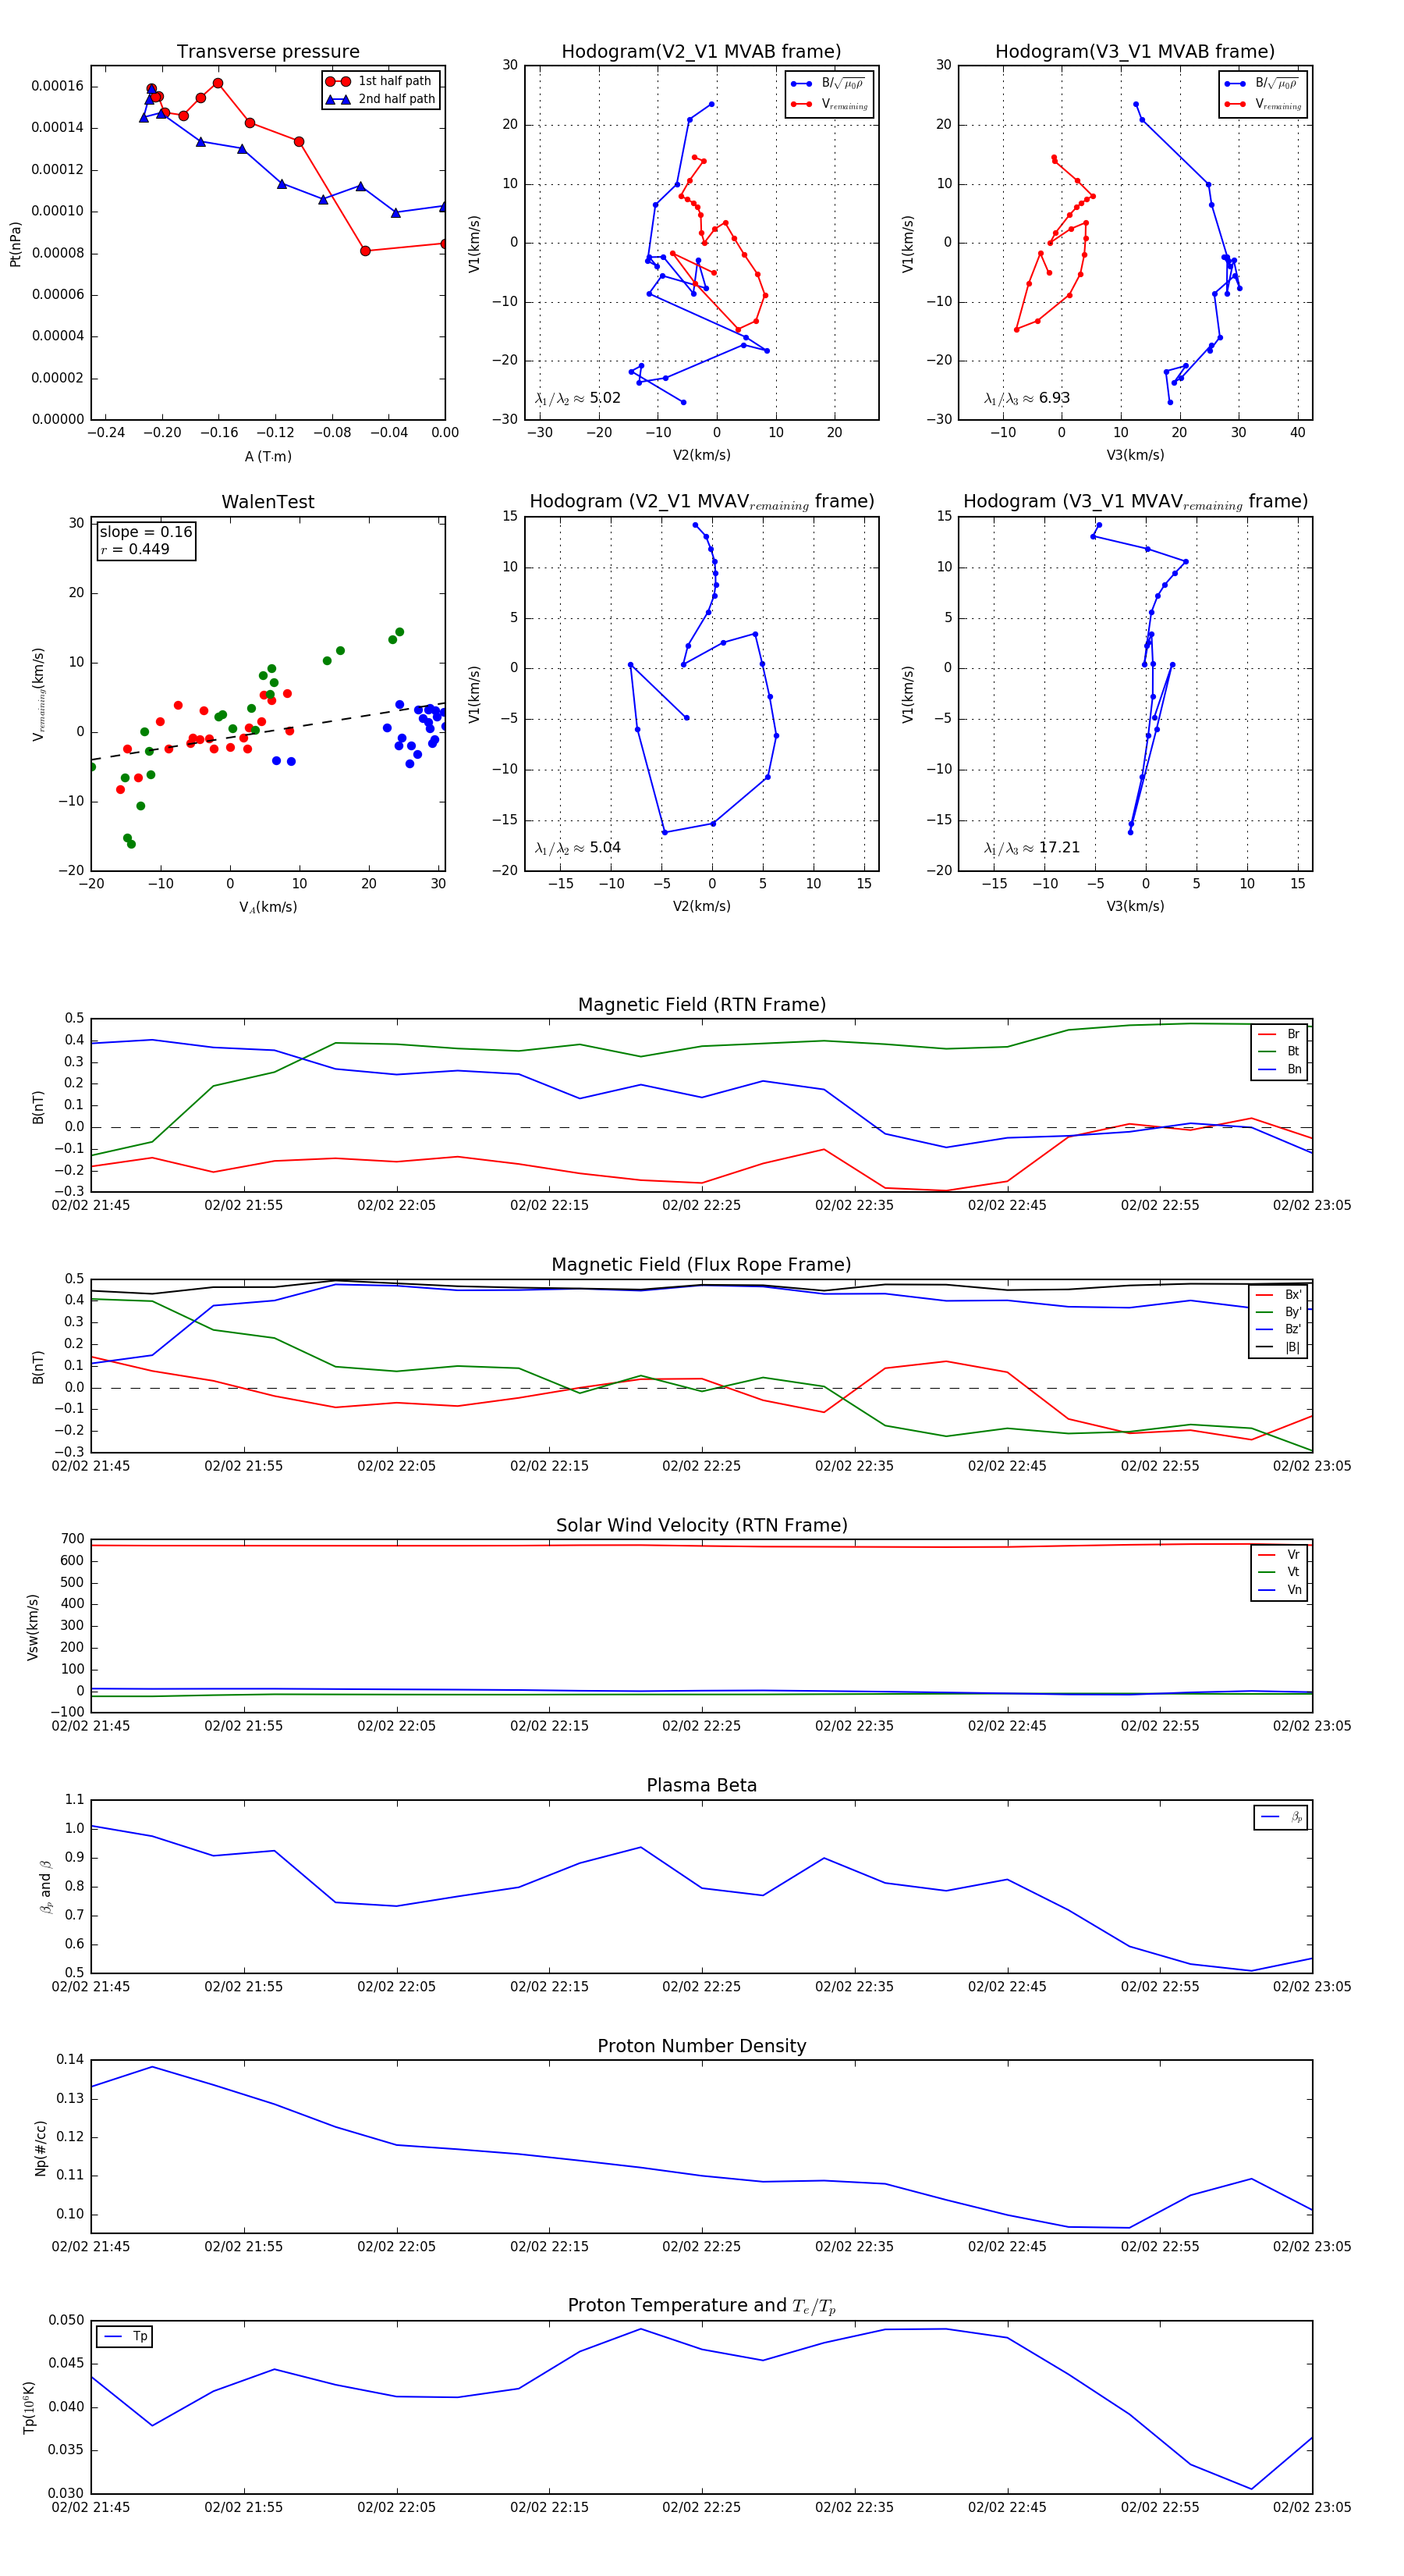
Task: Select the "Bn" legend entry
Action: pyautogui.click(x=1280, y=1069)
